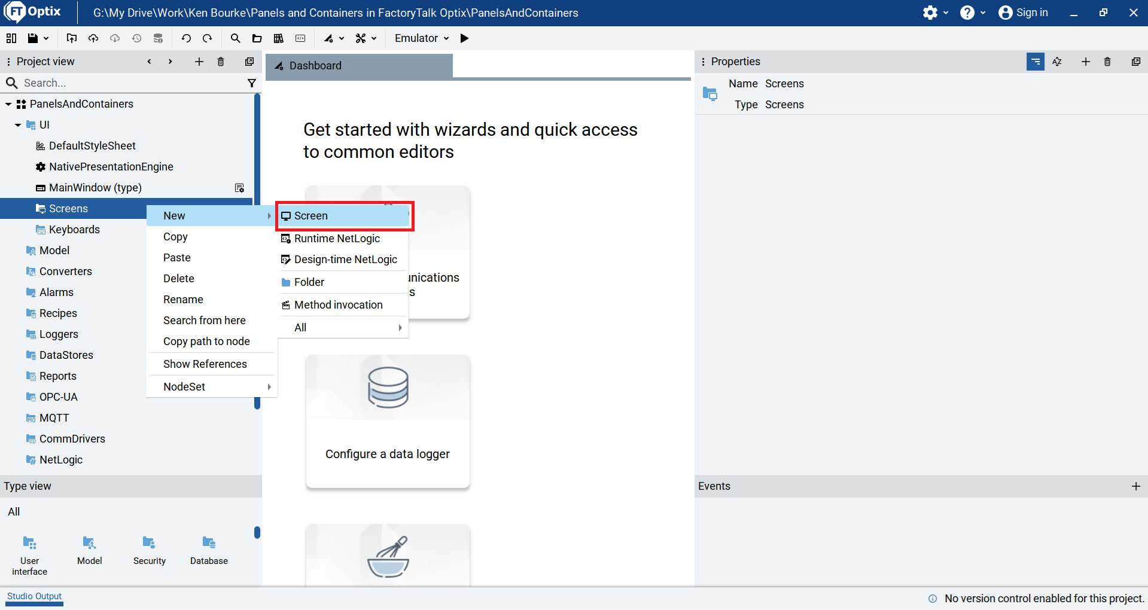Delete selected node in Project view
The image size is (1148, 610).
click(221, 62)
